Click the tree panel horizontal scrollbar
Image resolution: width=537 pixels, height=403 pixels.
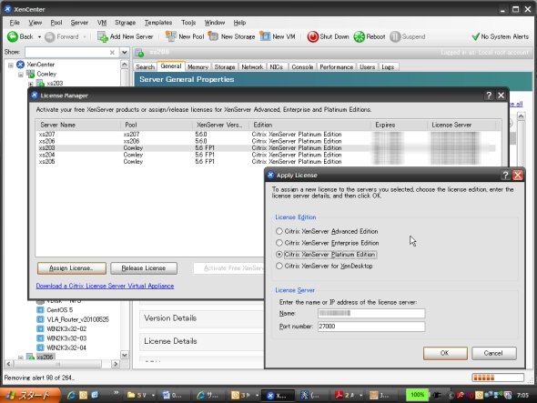(x=62, y=364)
